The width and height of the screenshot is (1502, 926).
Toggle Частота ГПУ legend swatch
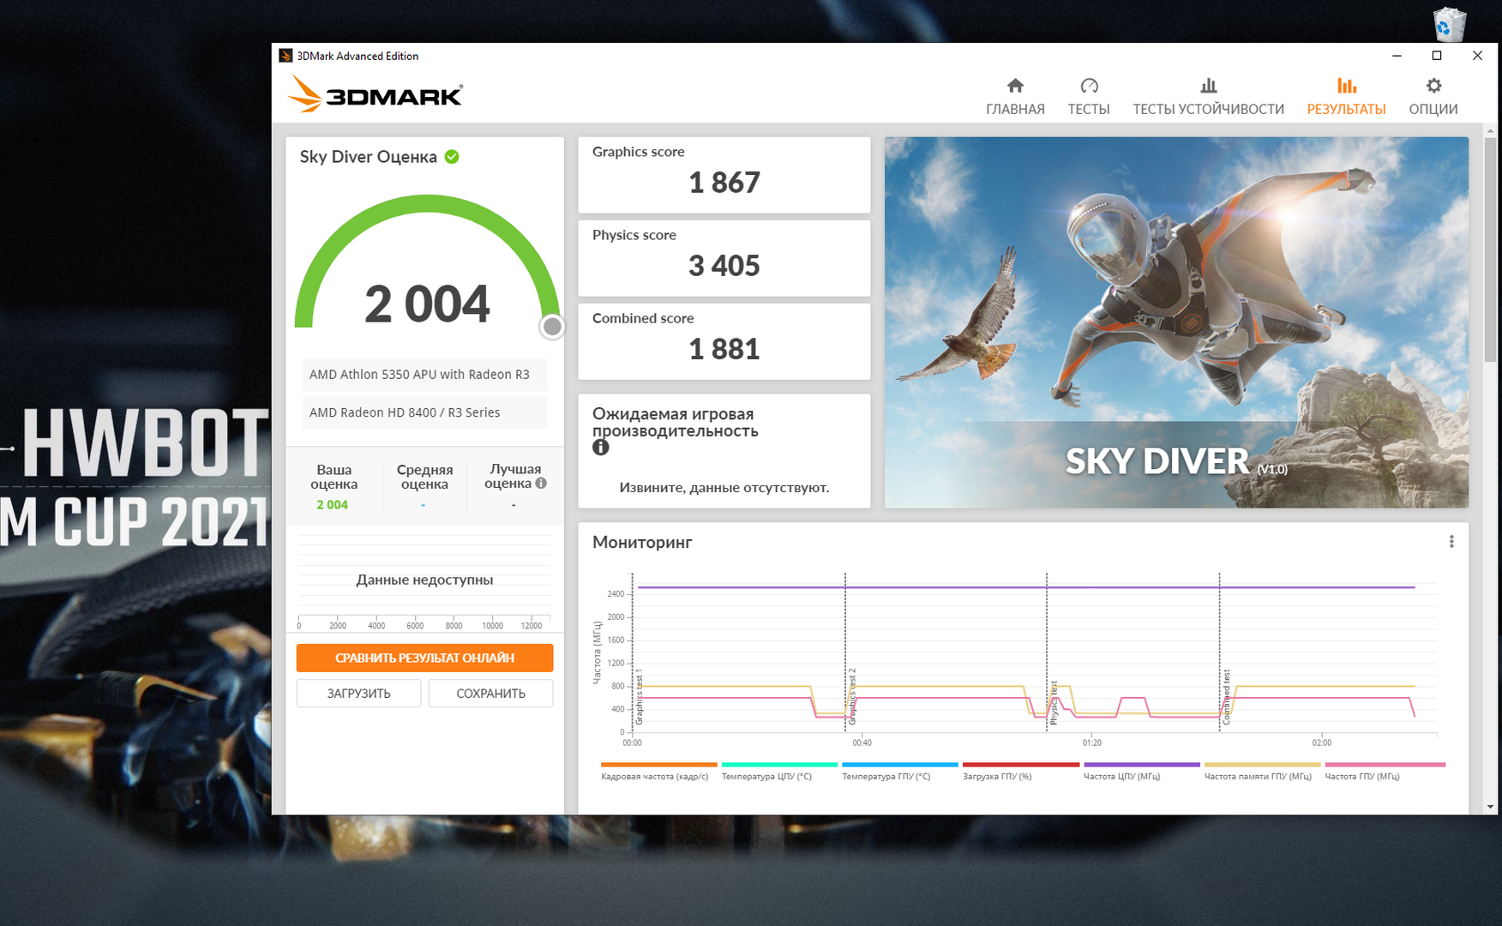point(1385,764)
